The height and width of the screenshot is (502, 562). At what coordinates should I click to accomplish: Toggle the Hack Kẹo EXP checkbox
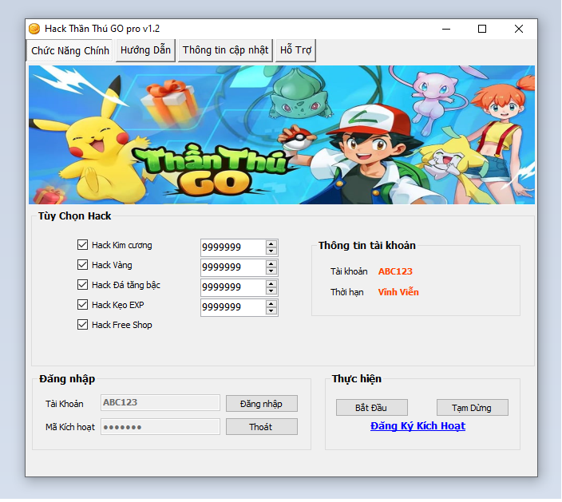coord(82,305)
